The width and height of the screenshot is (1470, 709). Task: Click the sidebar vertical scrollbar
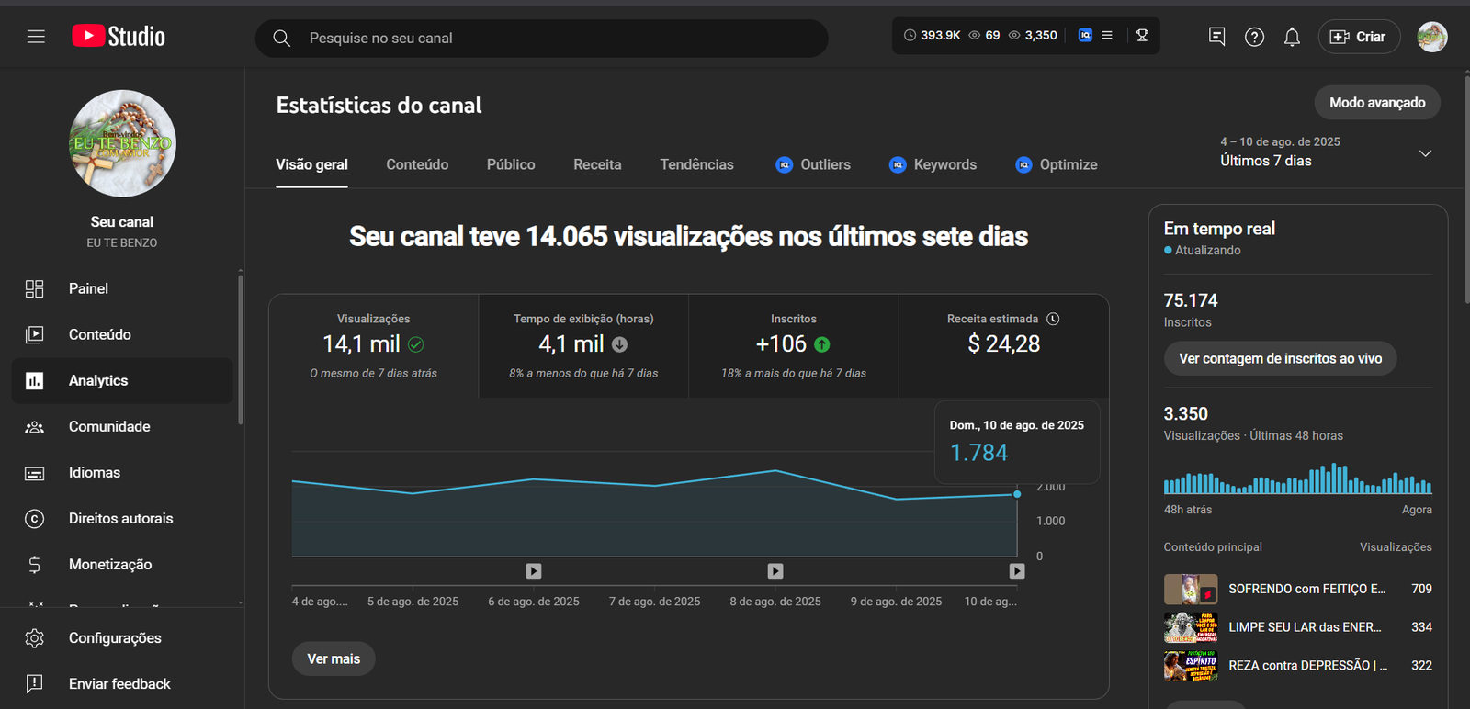[241, 349]
